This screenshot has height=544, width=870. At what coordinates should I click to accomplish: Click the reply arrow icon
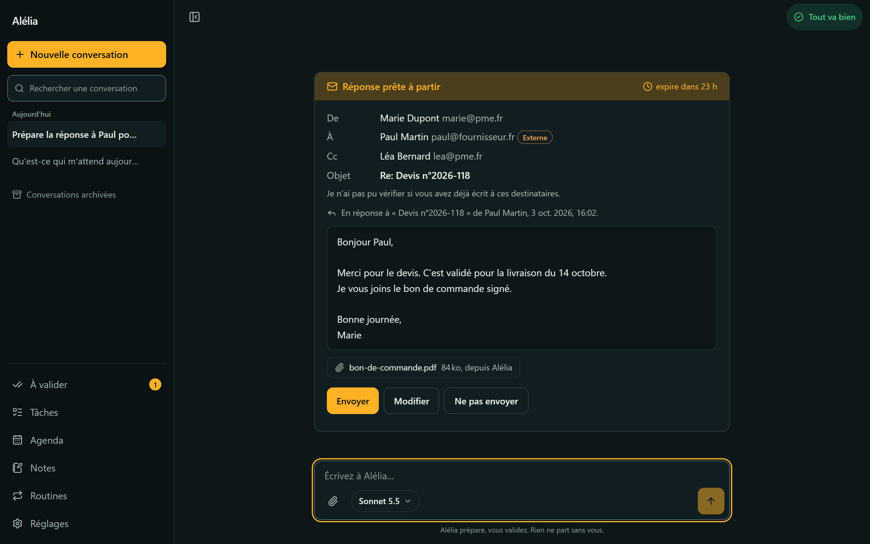[331, 213]
